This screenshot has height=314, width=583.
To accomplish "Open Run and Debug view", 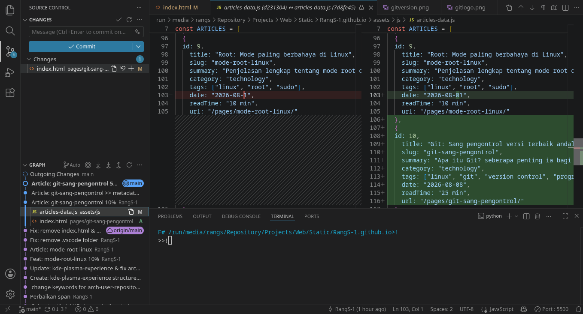I will [10, 72].
